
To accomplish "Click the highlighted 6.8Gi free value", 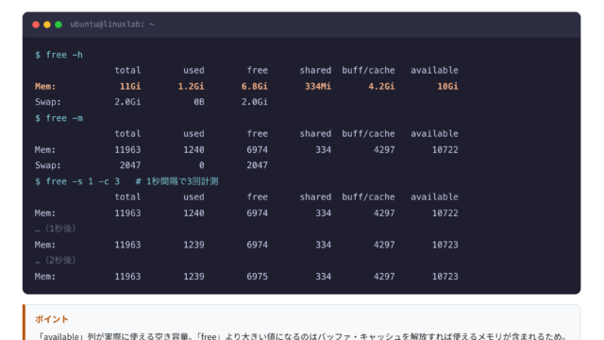I will (x=255, y=86).
